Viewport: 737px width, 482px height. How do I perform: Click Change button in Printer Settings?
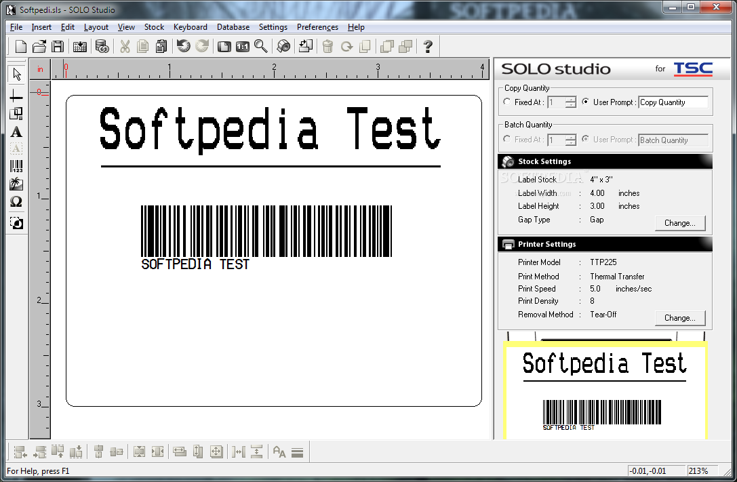680,318
